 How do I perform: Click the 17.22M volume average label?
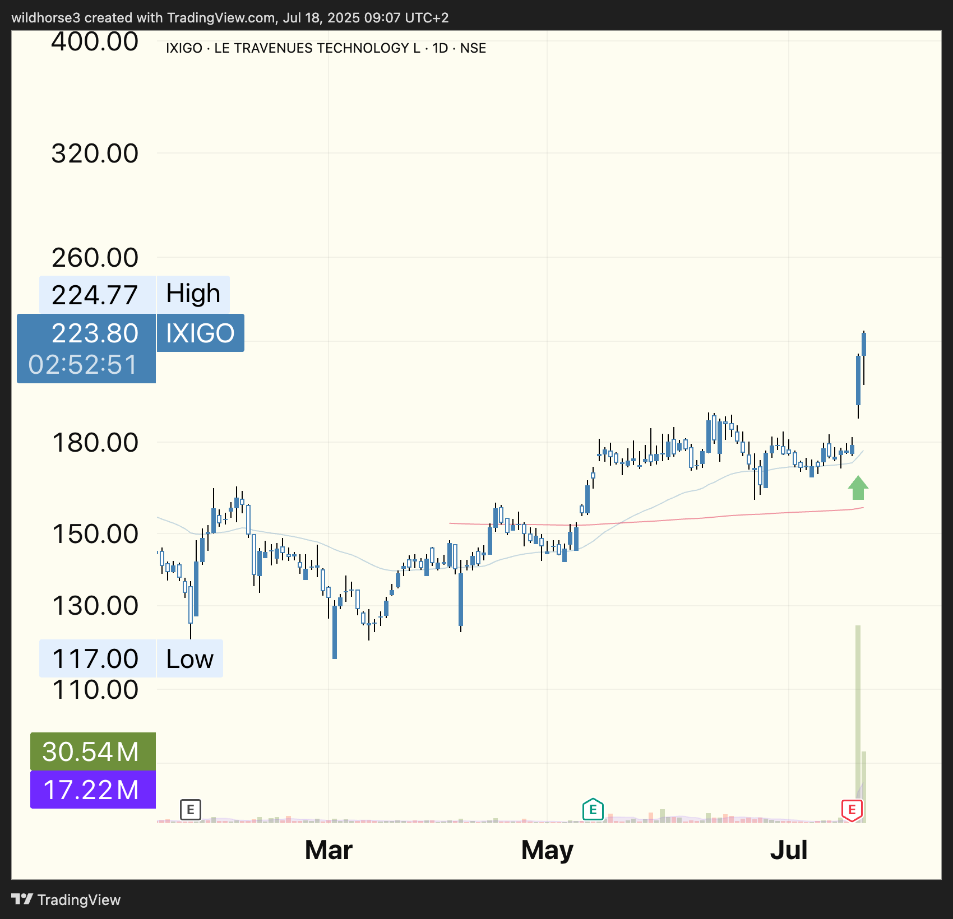[93, 790]
